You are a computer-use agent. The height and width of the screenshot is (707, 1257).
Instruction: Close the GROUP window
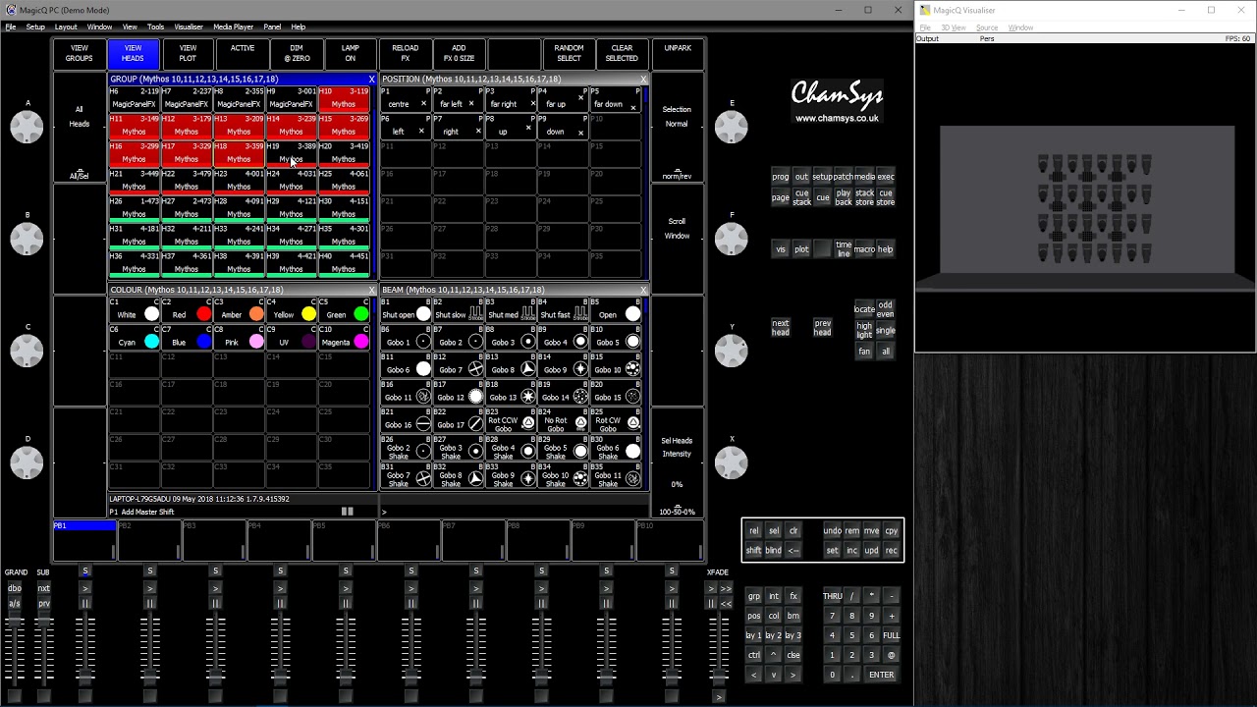tap(371, 79)
